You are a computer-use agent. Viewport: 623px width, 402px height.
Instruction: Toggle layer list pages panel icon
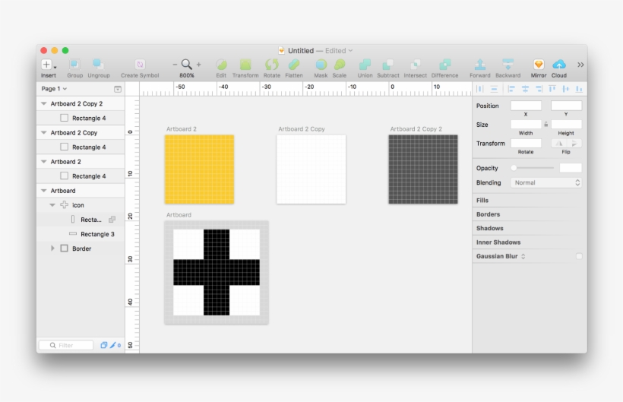coord(118,89)
